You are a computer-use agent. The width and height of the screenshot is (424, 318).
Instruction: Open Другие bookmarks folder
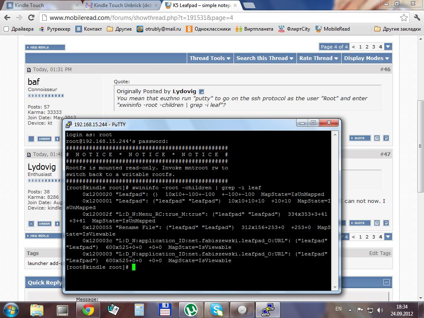coord(119,29)
